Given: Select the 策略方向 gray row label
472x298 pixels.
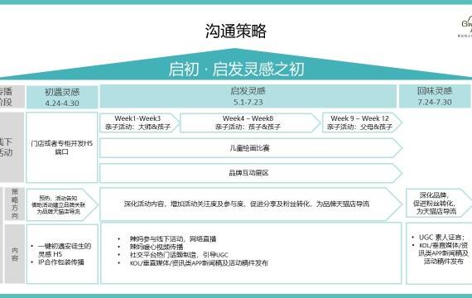Looking at the screenshot, I should click(14, 204).
